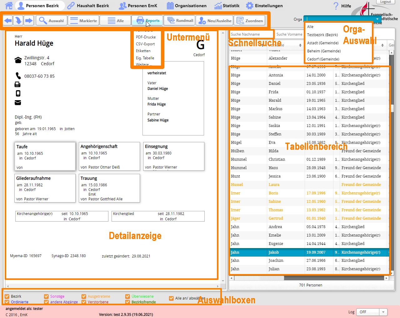
Task: Click the home icon in top navigation
Action: 9,5
